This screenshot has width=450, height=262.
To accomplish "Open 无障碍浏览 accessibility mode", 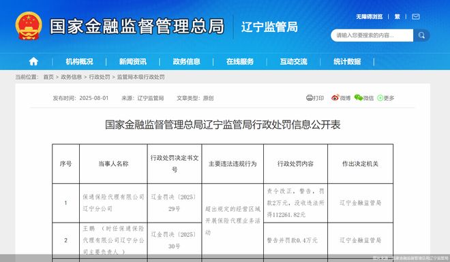I will [369, 16].
